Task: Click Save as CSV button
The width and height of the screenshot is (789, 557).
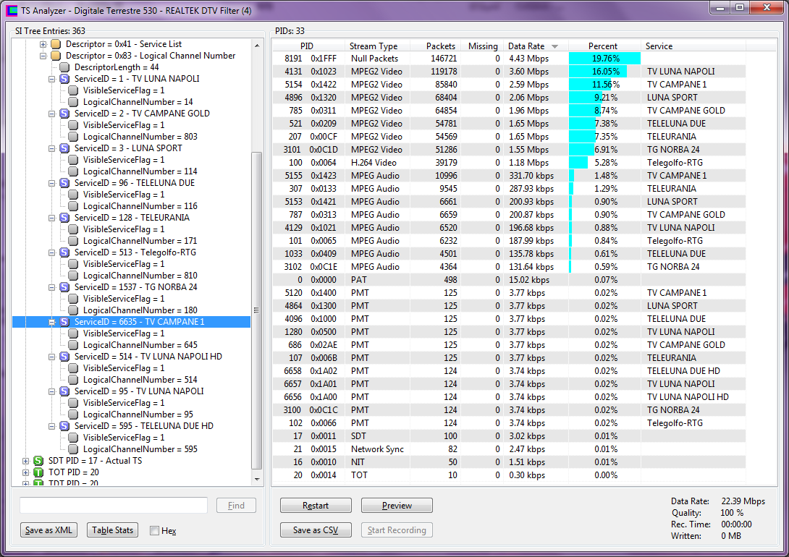Action: [316, 530]
